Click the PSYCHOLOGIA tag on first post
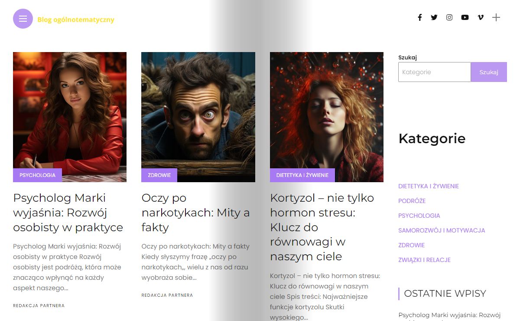 (x=37, y=175)
